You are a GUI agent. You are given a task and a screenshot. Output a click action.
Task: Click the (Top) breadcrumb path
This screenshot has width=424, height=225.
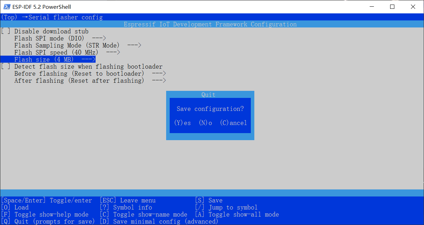click(9, 17)
